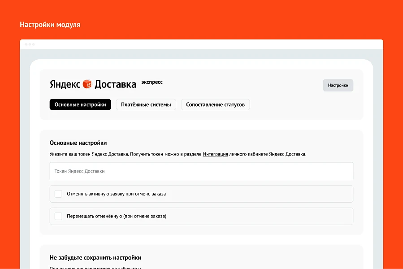Enable Отменять активную заявку при отмене заказа
Viewport: 403px width, 269px height.
(58, 194)
